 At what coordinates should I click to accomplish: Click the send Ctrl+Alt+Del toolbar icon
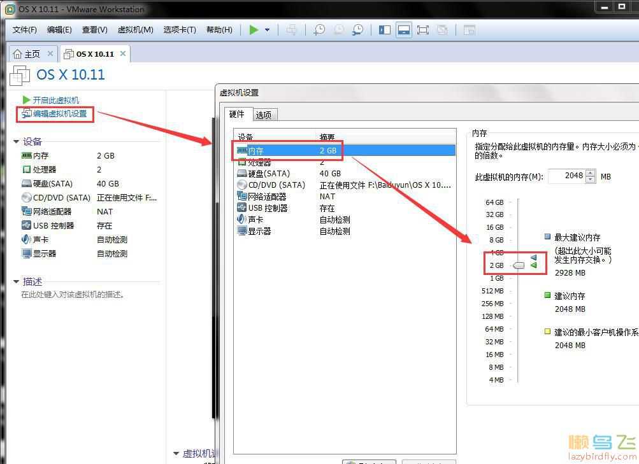click(x=291, y=30)
